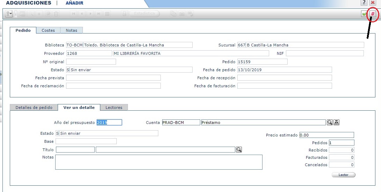Open help with the question mark icon
The image size is (381, 192).
tap(364, 3)
